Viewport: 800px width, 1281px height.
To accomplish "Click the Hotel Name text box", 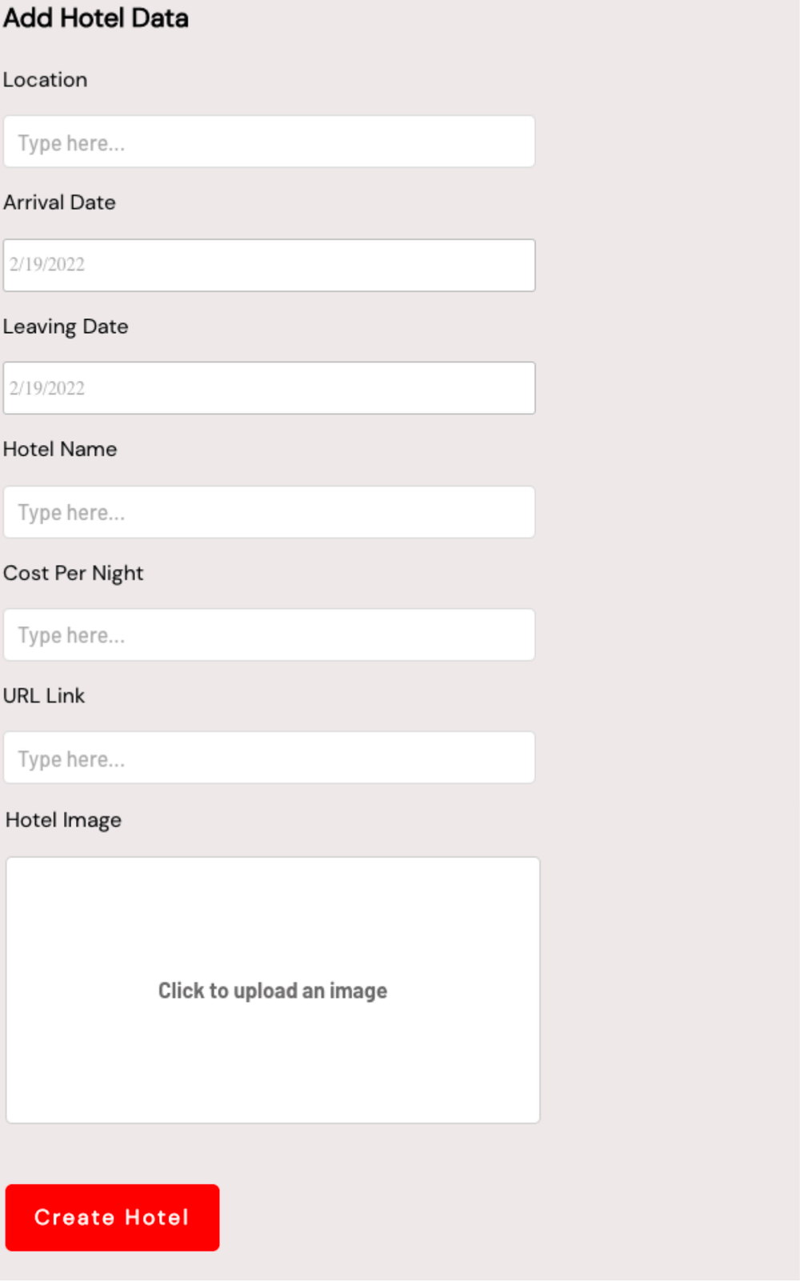I will (270, 512).
